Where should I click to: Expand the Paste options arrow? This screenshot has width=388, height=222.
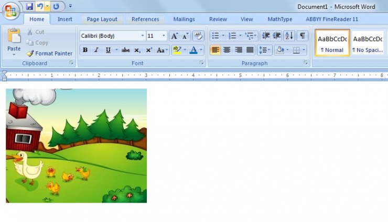(x=14, y=54)
